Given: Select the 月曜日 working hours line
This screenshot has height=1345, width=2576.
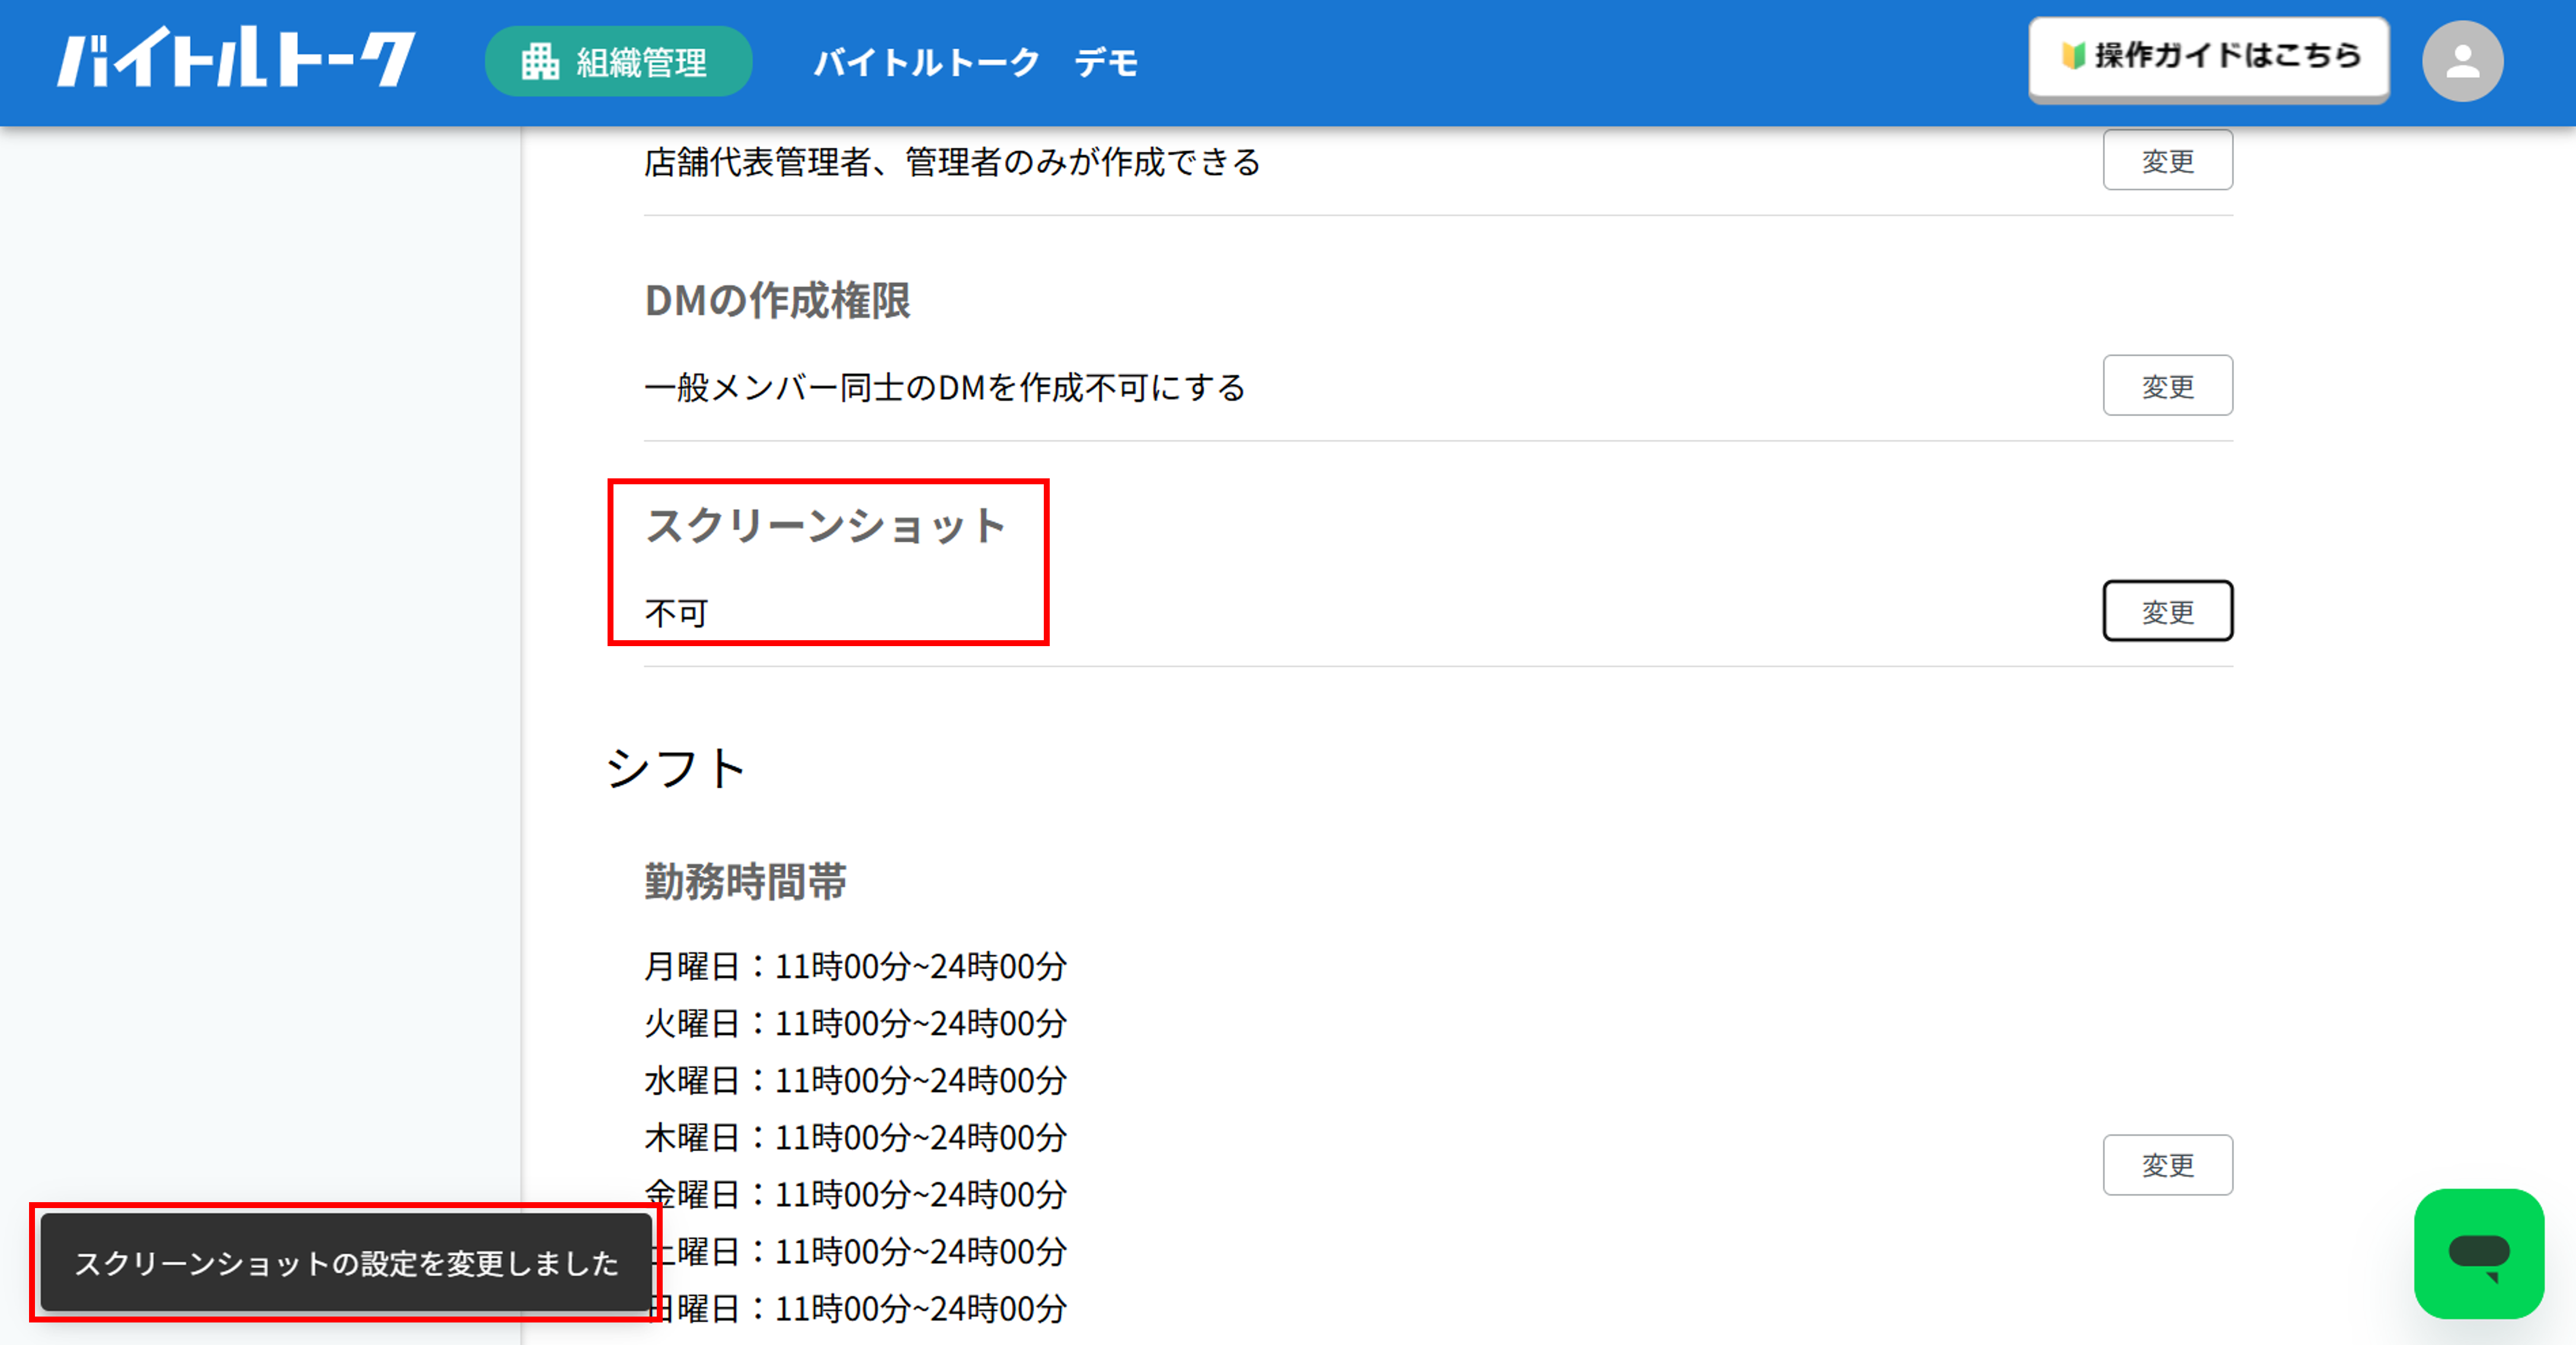Looking at the screenshot, I should point(856,966).
